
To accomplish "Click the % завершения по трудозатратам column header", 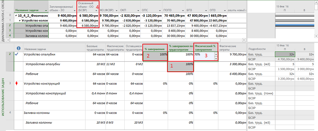I will (x=181, y=48).
